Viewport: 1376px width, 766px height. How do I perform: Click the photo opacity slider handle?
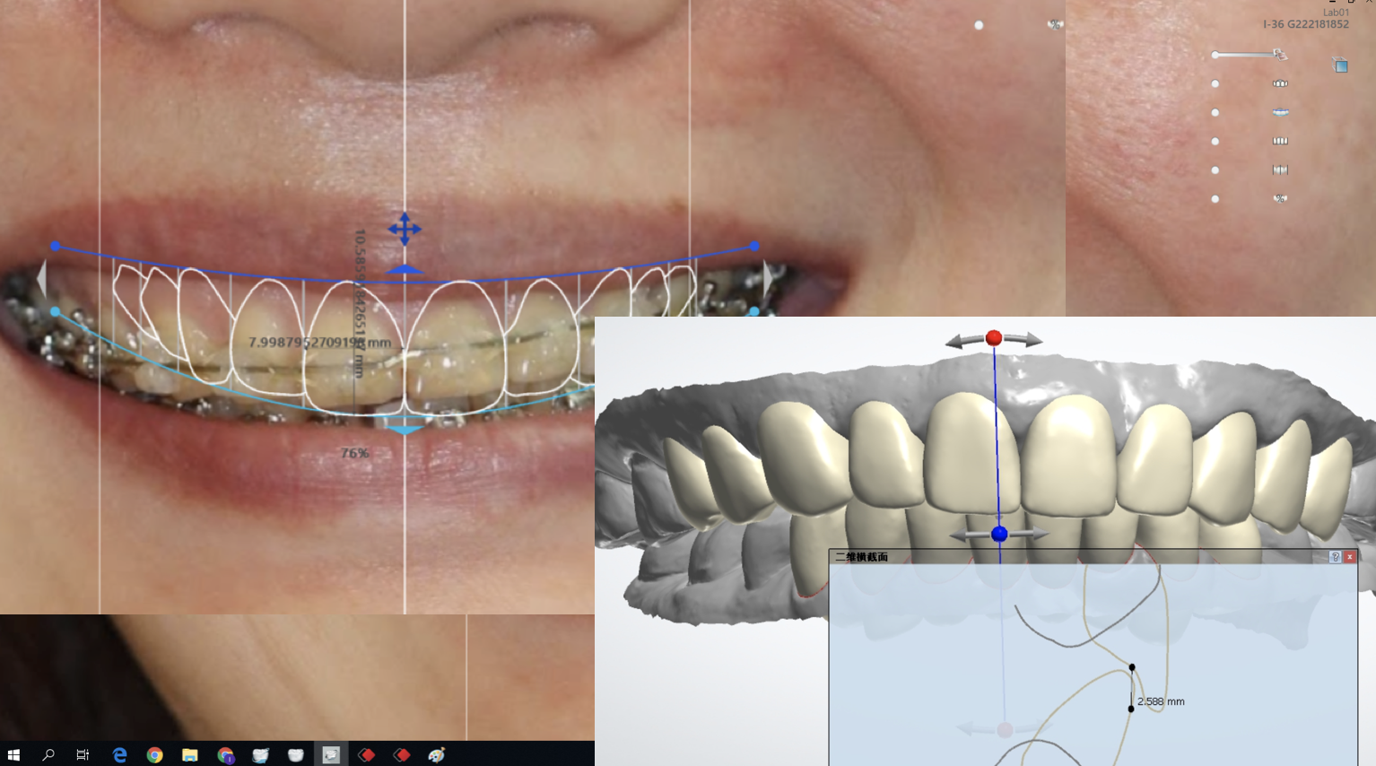[1215, 56]
